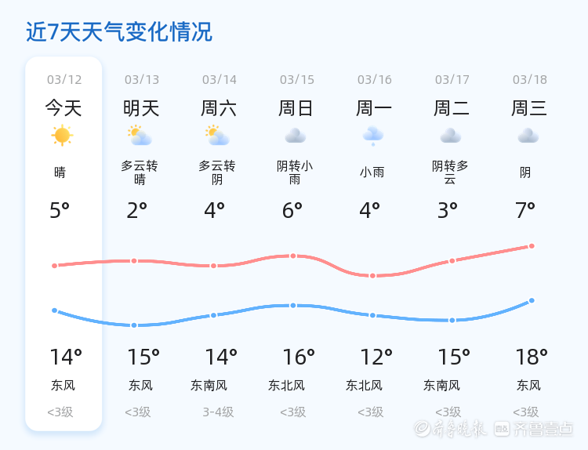Screen dimensions: 588x450
Task: Click the red high-temperature point for 周一
Action: point(372,276)
